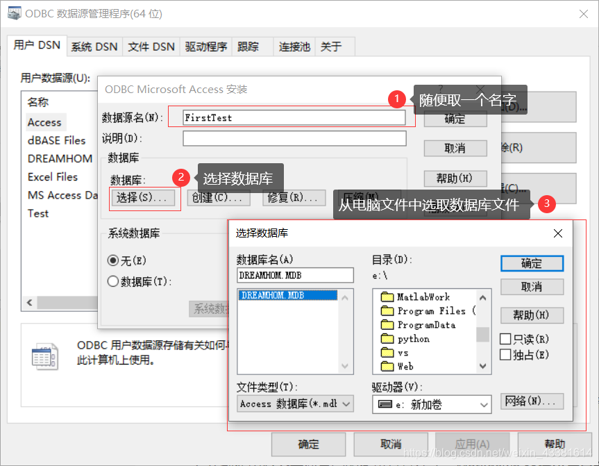Image resolution: width=599 pixels, height=466 pixels.
Task: Click down arrow of directory list scrollbar
Action: point(483,366)
